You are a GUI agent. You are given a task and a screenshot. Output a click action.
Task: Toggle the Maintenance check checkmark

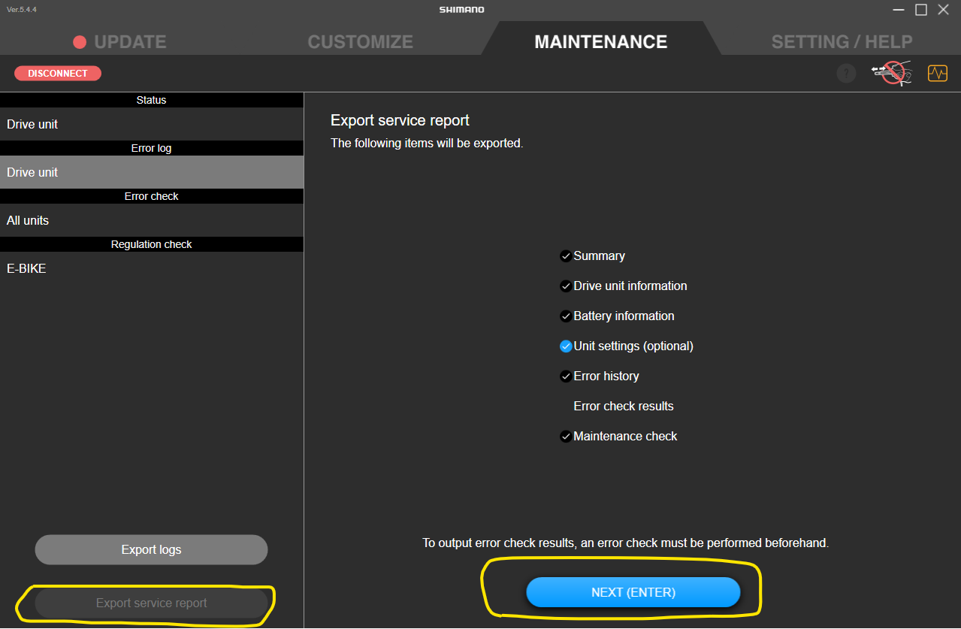(566, 437)
